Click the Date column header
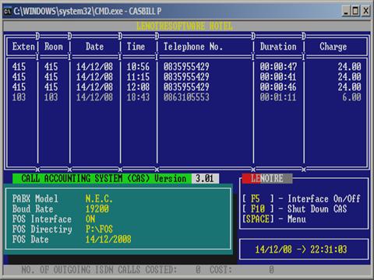The width and height of the screenshot is (374, 280). [94, 47]
